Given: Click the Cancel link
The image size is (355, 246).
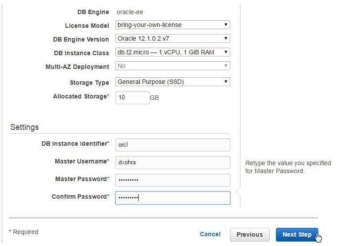Looking at the screenshot, I should point(210,234).
